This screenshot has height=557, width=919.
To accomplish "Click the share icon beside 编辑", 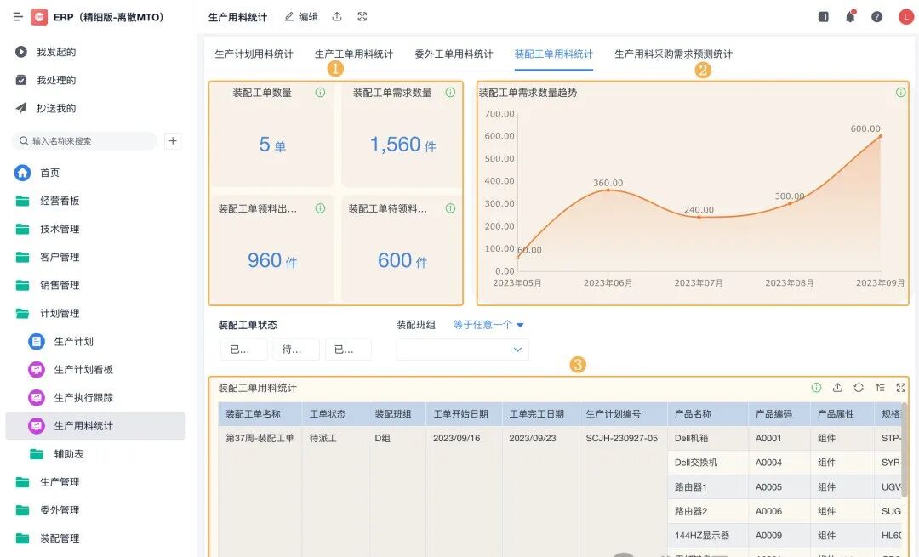I will click(337, 16).
